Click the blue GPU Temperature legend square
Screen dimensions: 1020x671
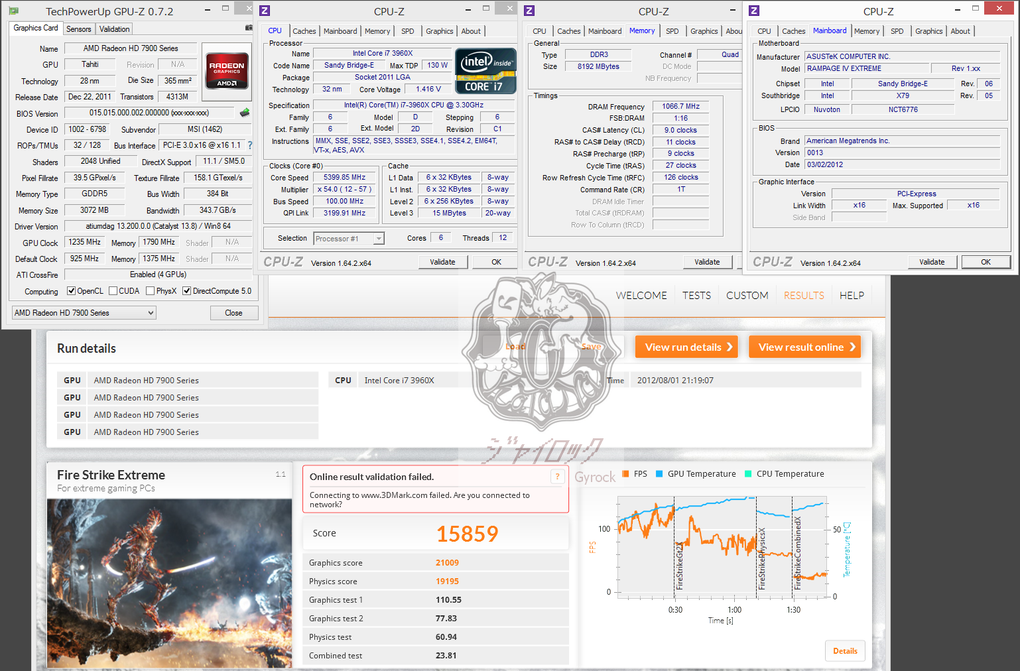(x=659, y=473)
